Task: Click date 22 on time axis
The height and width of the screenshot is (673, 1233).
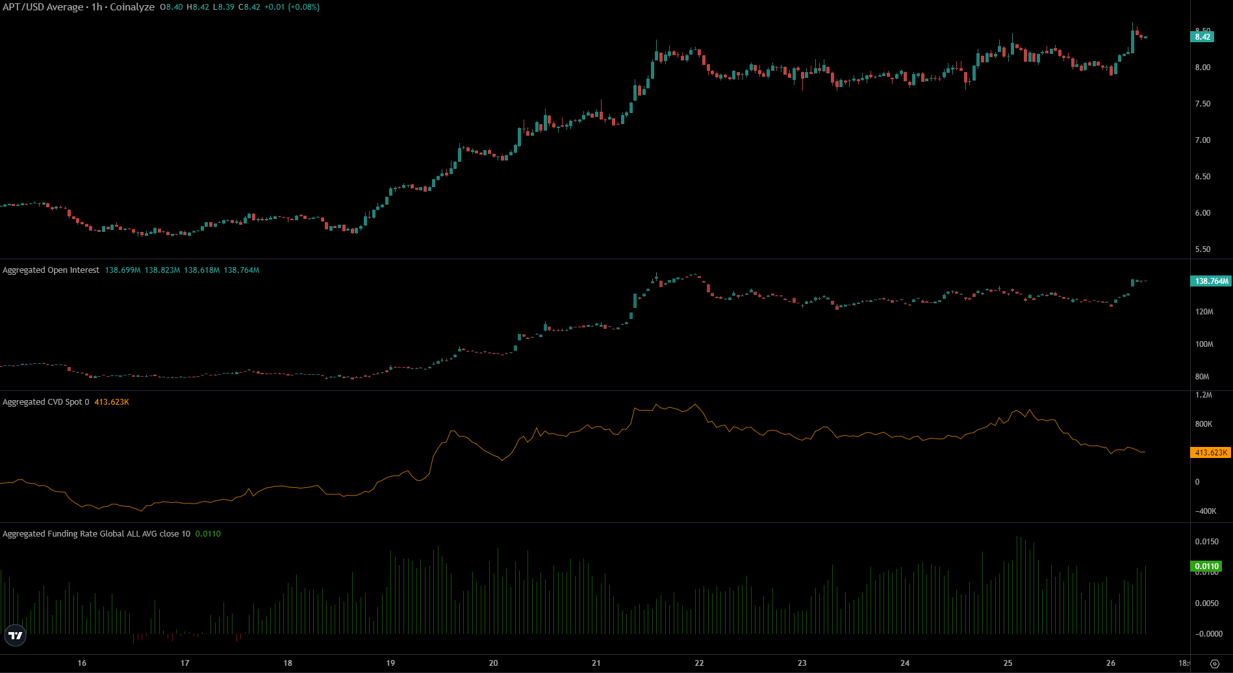Action: [x=699, y=663]
